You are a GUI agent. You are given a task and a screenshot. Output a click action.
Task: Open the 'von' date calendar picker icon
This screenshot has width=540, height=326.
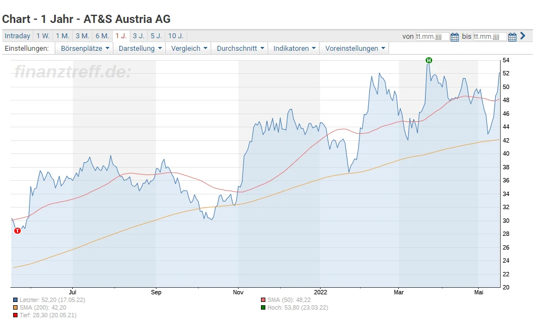point(454,37)
